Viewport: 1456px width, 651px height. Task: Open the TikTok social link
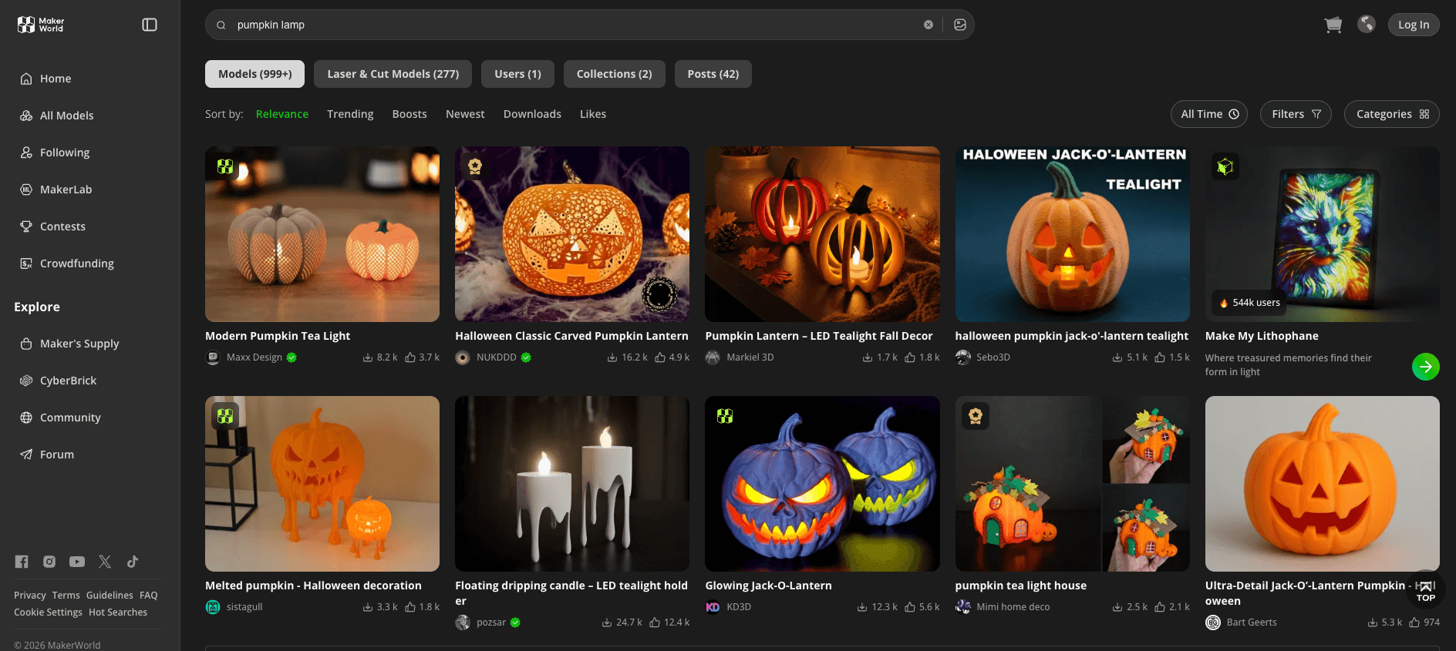133,562
